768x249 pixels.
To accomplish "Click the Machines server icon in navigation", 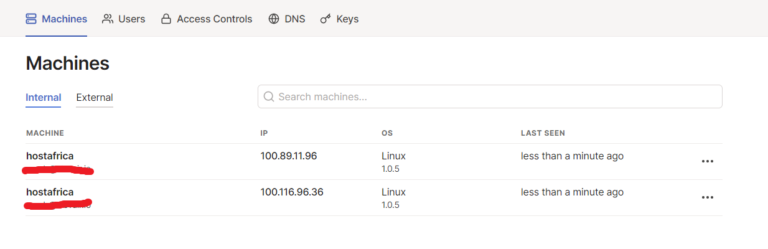I will [x=31, y=19].
